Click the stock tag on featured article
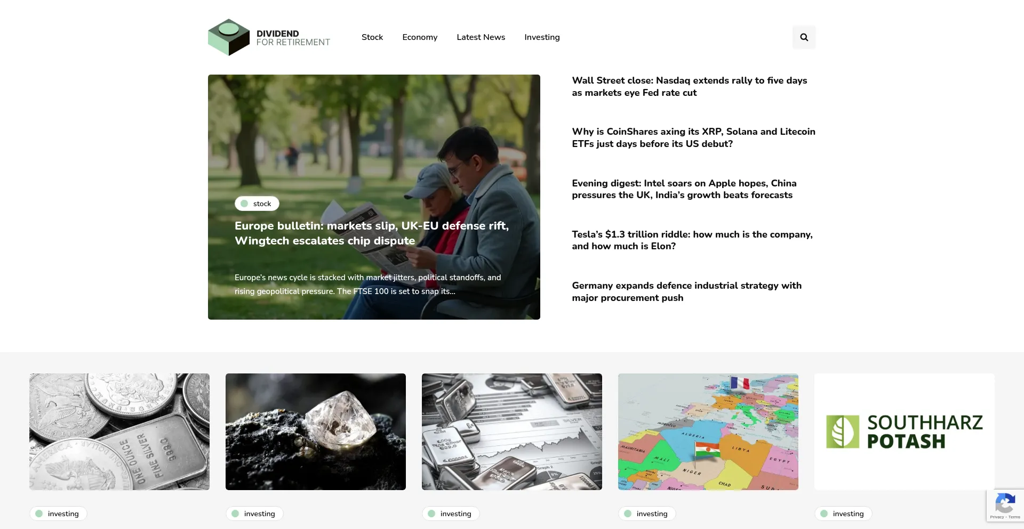This screenshot has height=529, width=1024. pos(257,204)
